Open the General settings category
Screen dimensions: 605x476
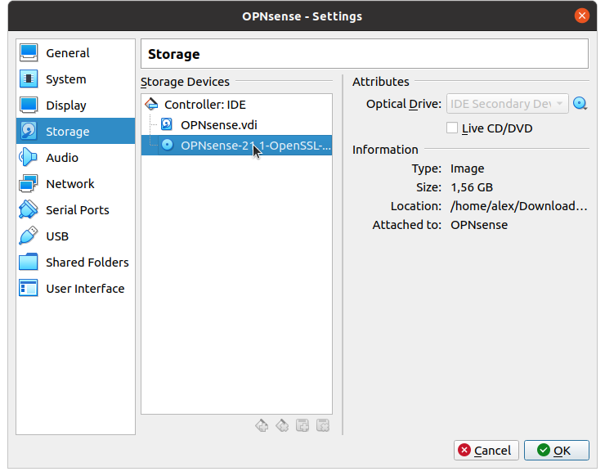[x=75, y=53]
